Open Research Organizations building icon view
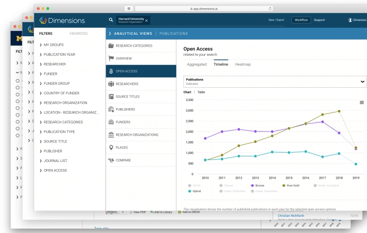 click(111, 135)
